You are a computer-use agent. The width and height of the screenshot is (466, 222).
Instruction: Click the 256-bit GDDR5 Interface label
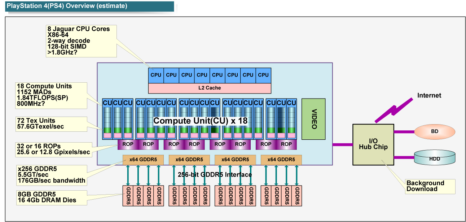(x=215, y=175)
